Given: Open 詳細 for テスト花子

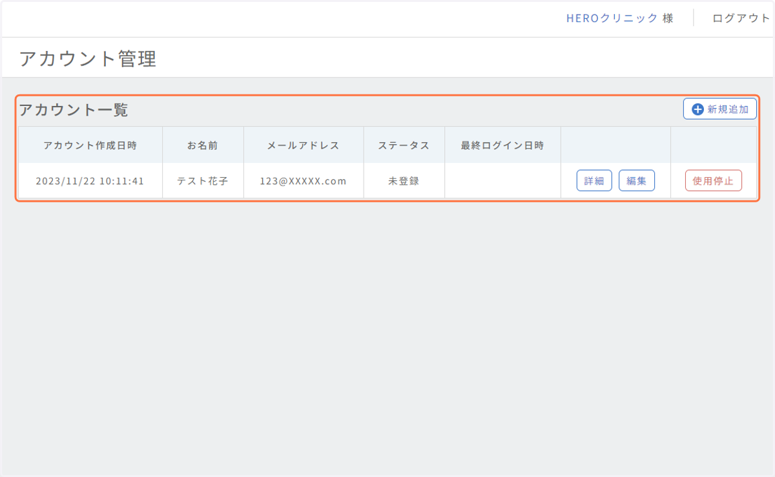Looking at the screenshot, I should click(594, 180).
